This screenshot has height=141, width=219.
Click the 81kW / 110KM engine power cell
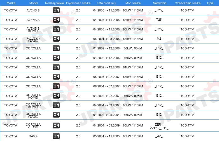pyautogui.click(x=133, y=67)
